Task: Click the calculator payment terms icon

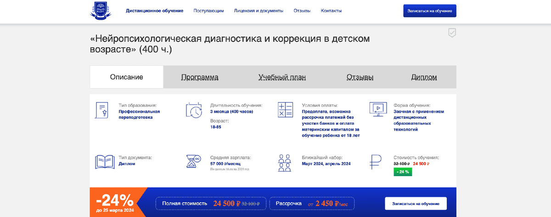Action: tap(285, 110)
